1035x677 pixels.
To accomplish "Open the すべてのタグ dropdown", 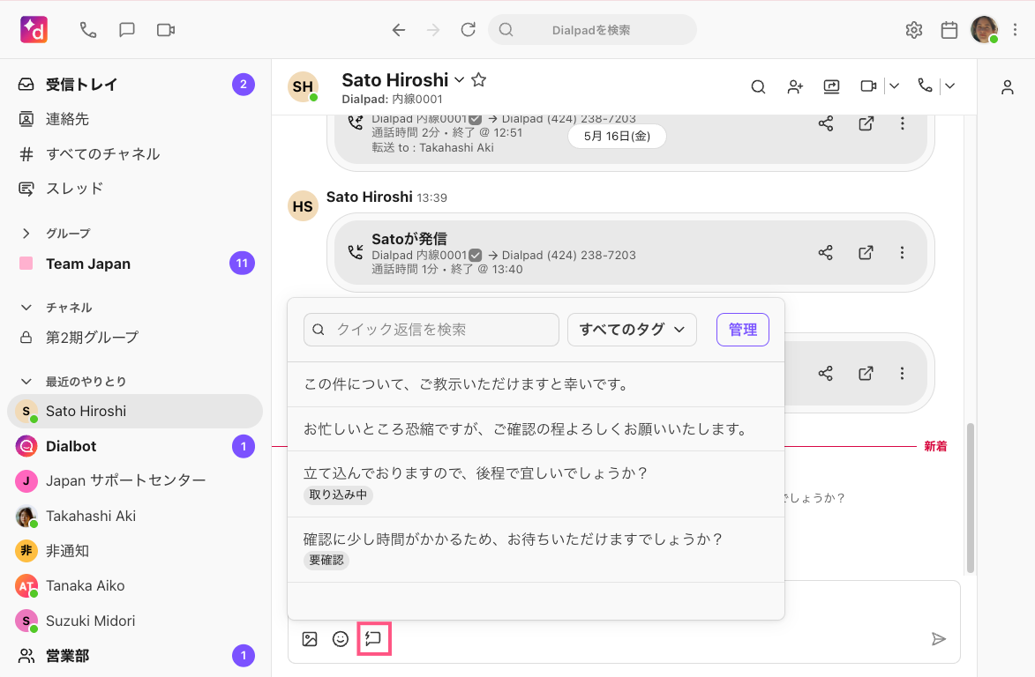I will [632, 330].
